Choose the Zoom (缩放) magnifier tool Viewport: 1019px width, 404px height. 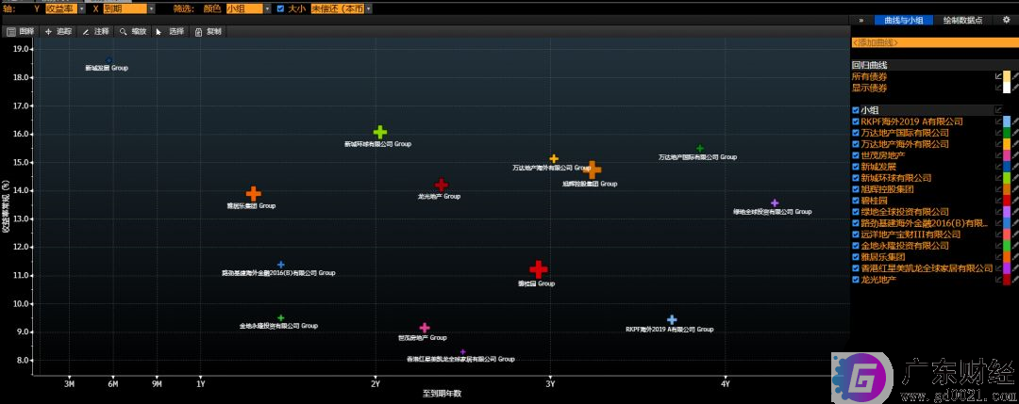pyautogui.click(x=133, y=31)
